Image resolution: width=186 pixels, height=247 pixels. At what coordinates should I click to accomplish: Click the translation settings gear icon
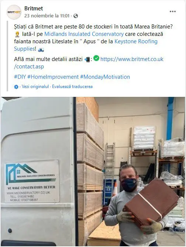(x=16, y=87)
